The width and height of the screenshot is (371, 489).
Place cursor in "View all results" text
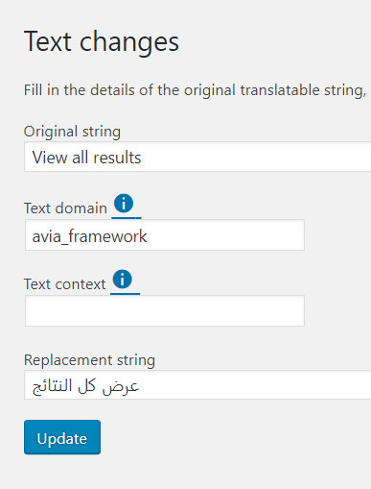tap(86, 158)
